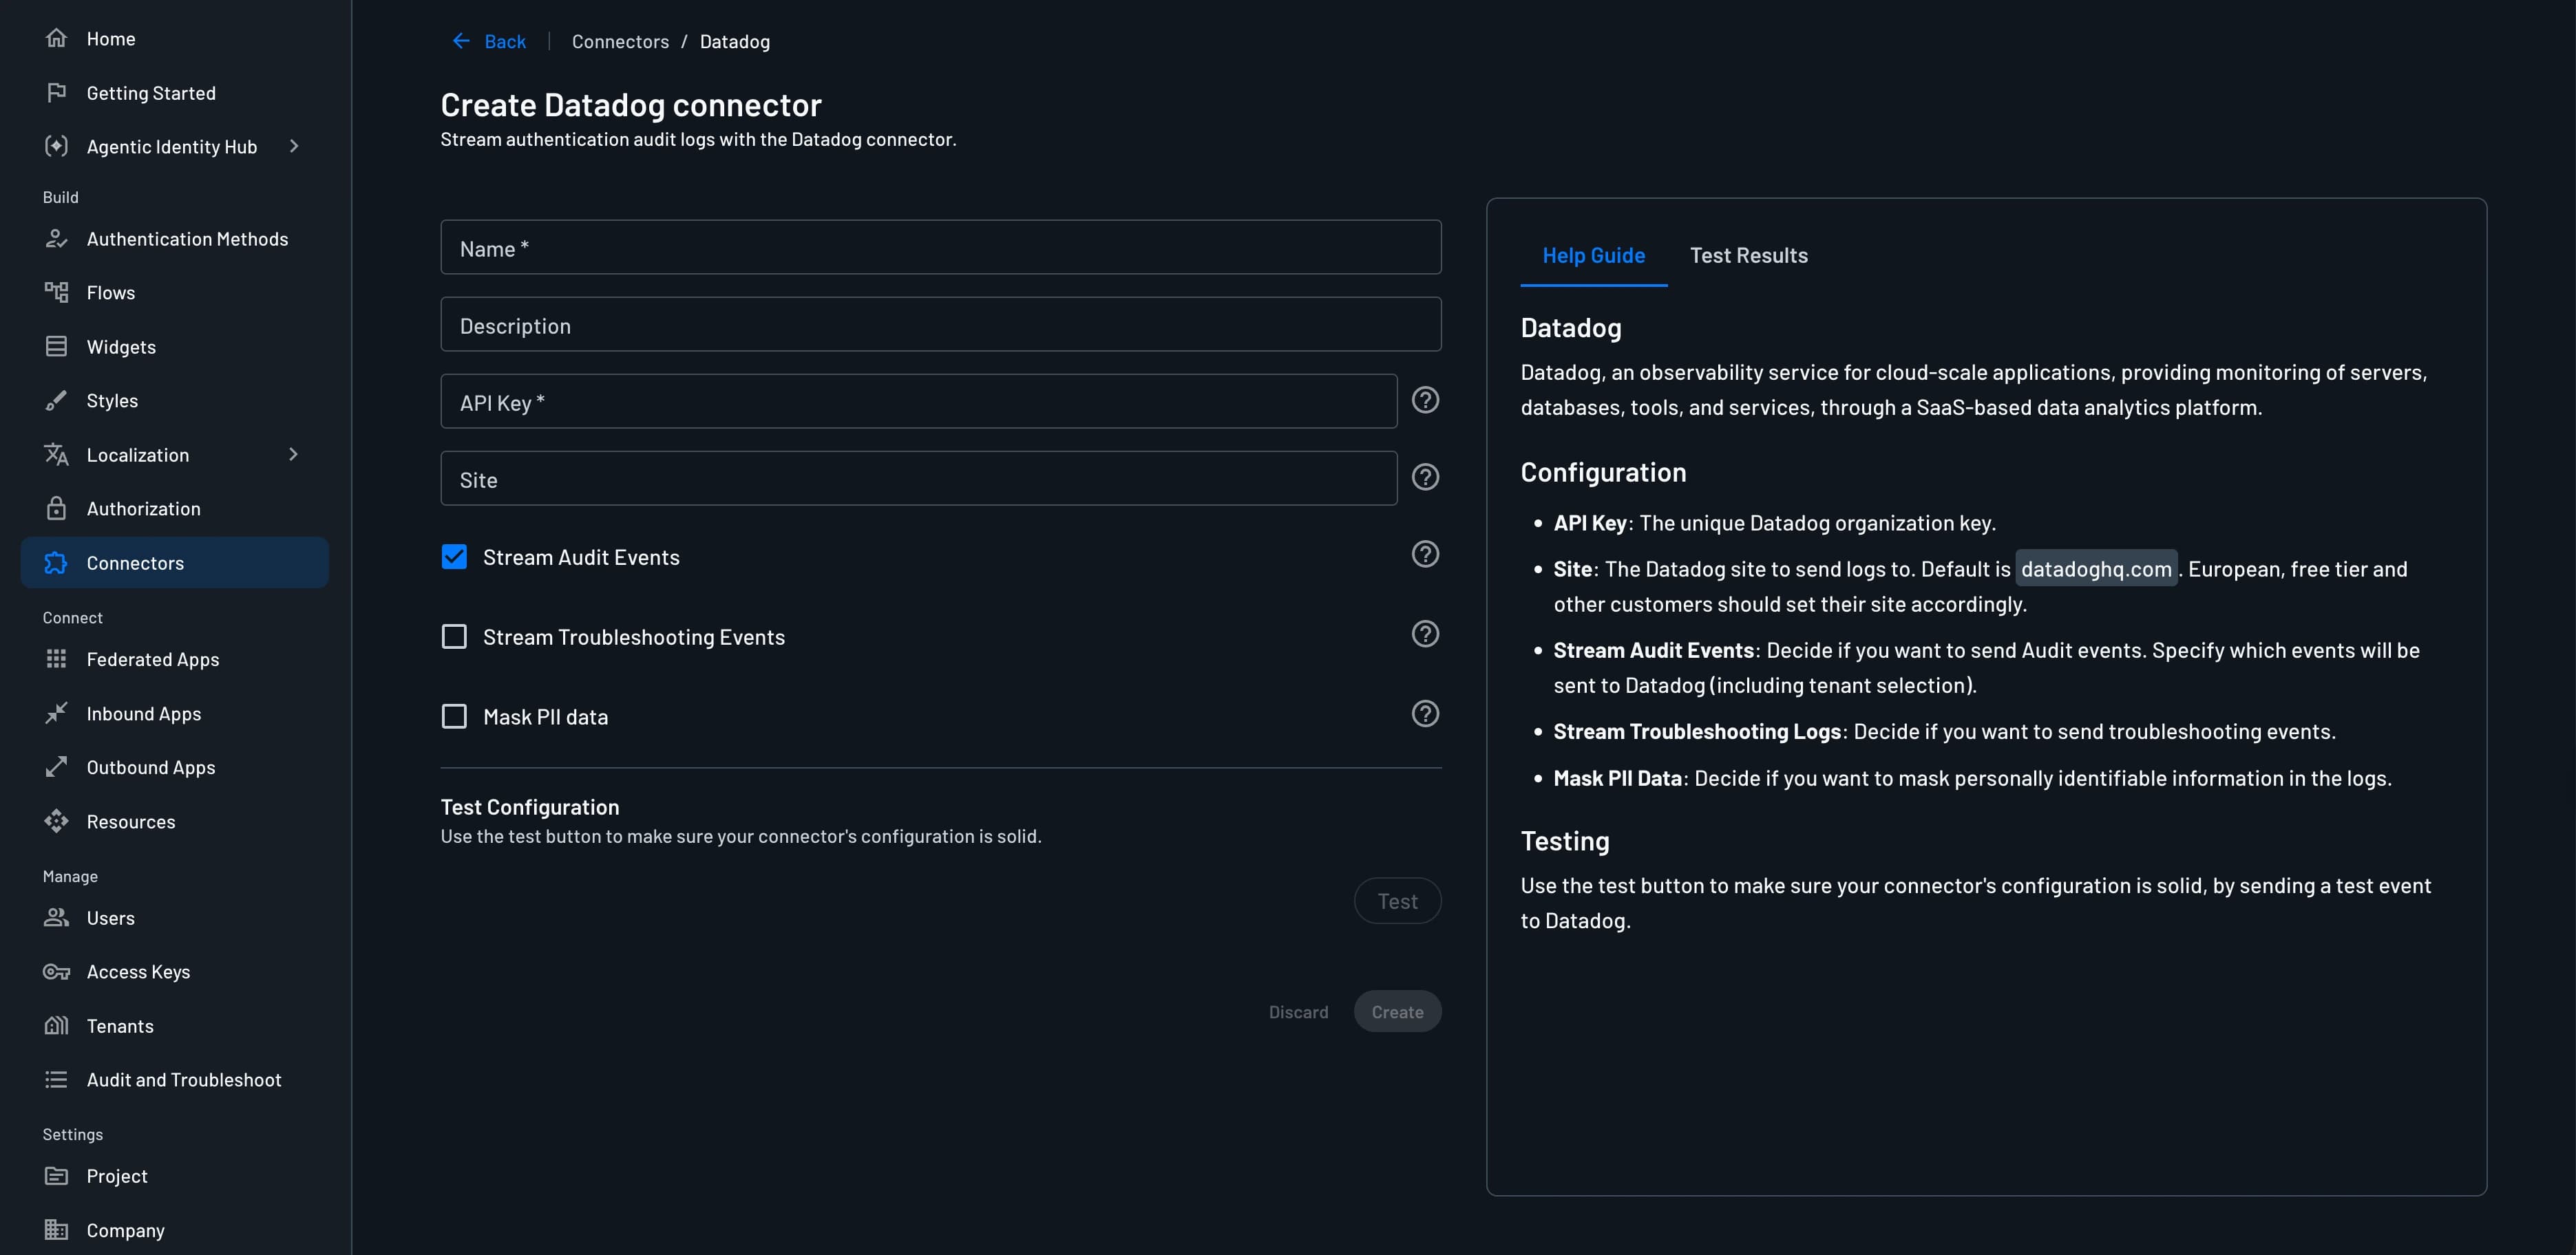
Task: Click the Widgets icon in sidebar
Action: [x=56, y=345]
